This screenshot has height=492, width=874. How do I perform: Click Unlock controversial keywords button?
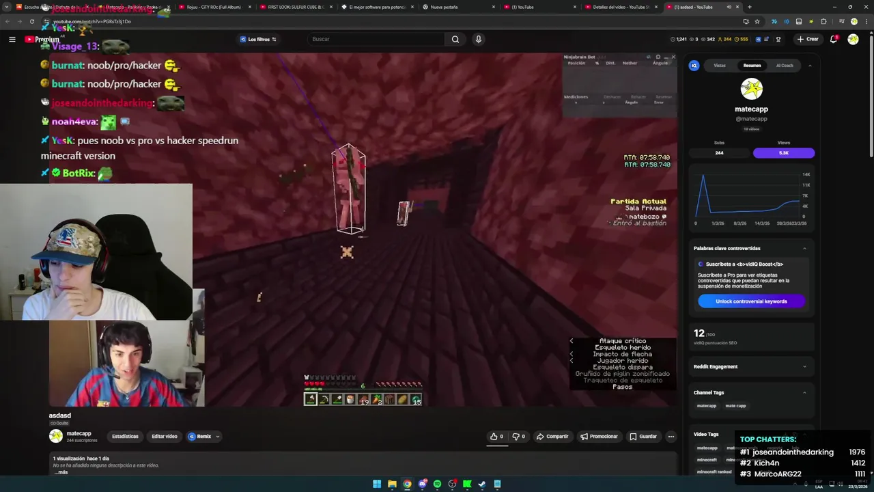(751, 301)
